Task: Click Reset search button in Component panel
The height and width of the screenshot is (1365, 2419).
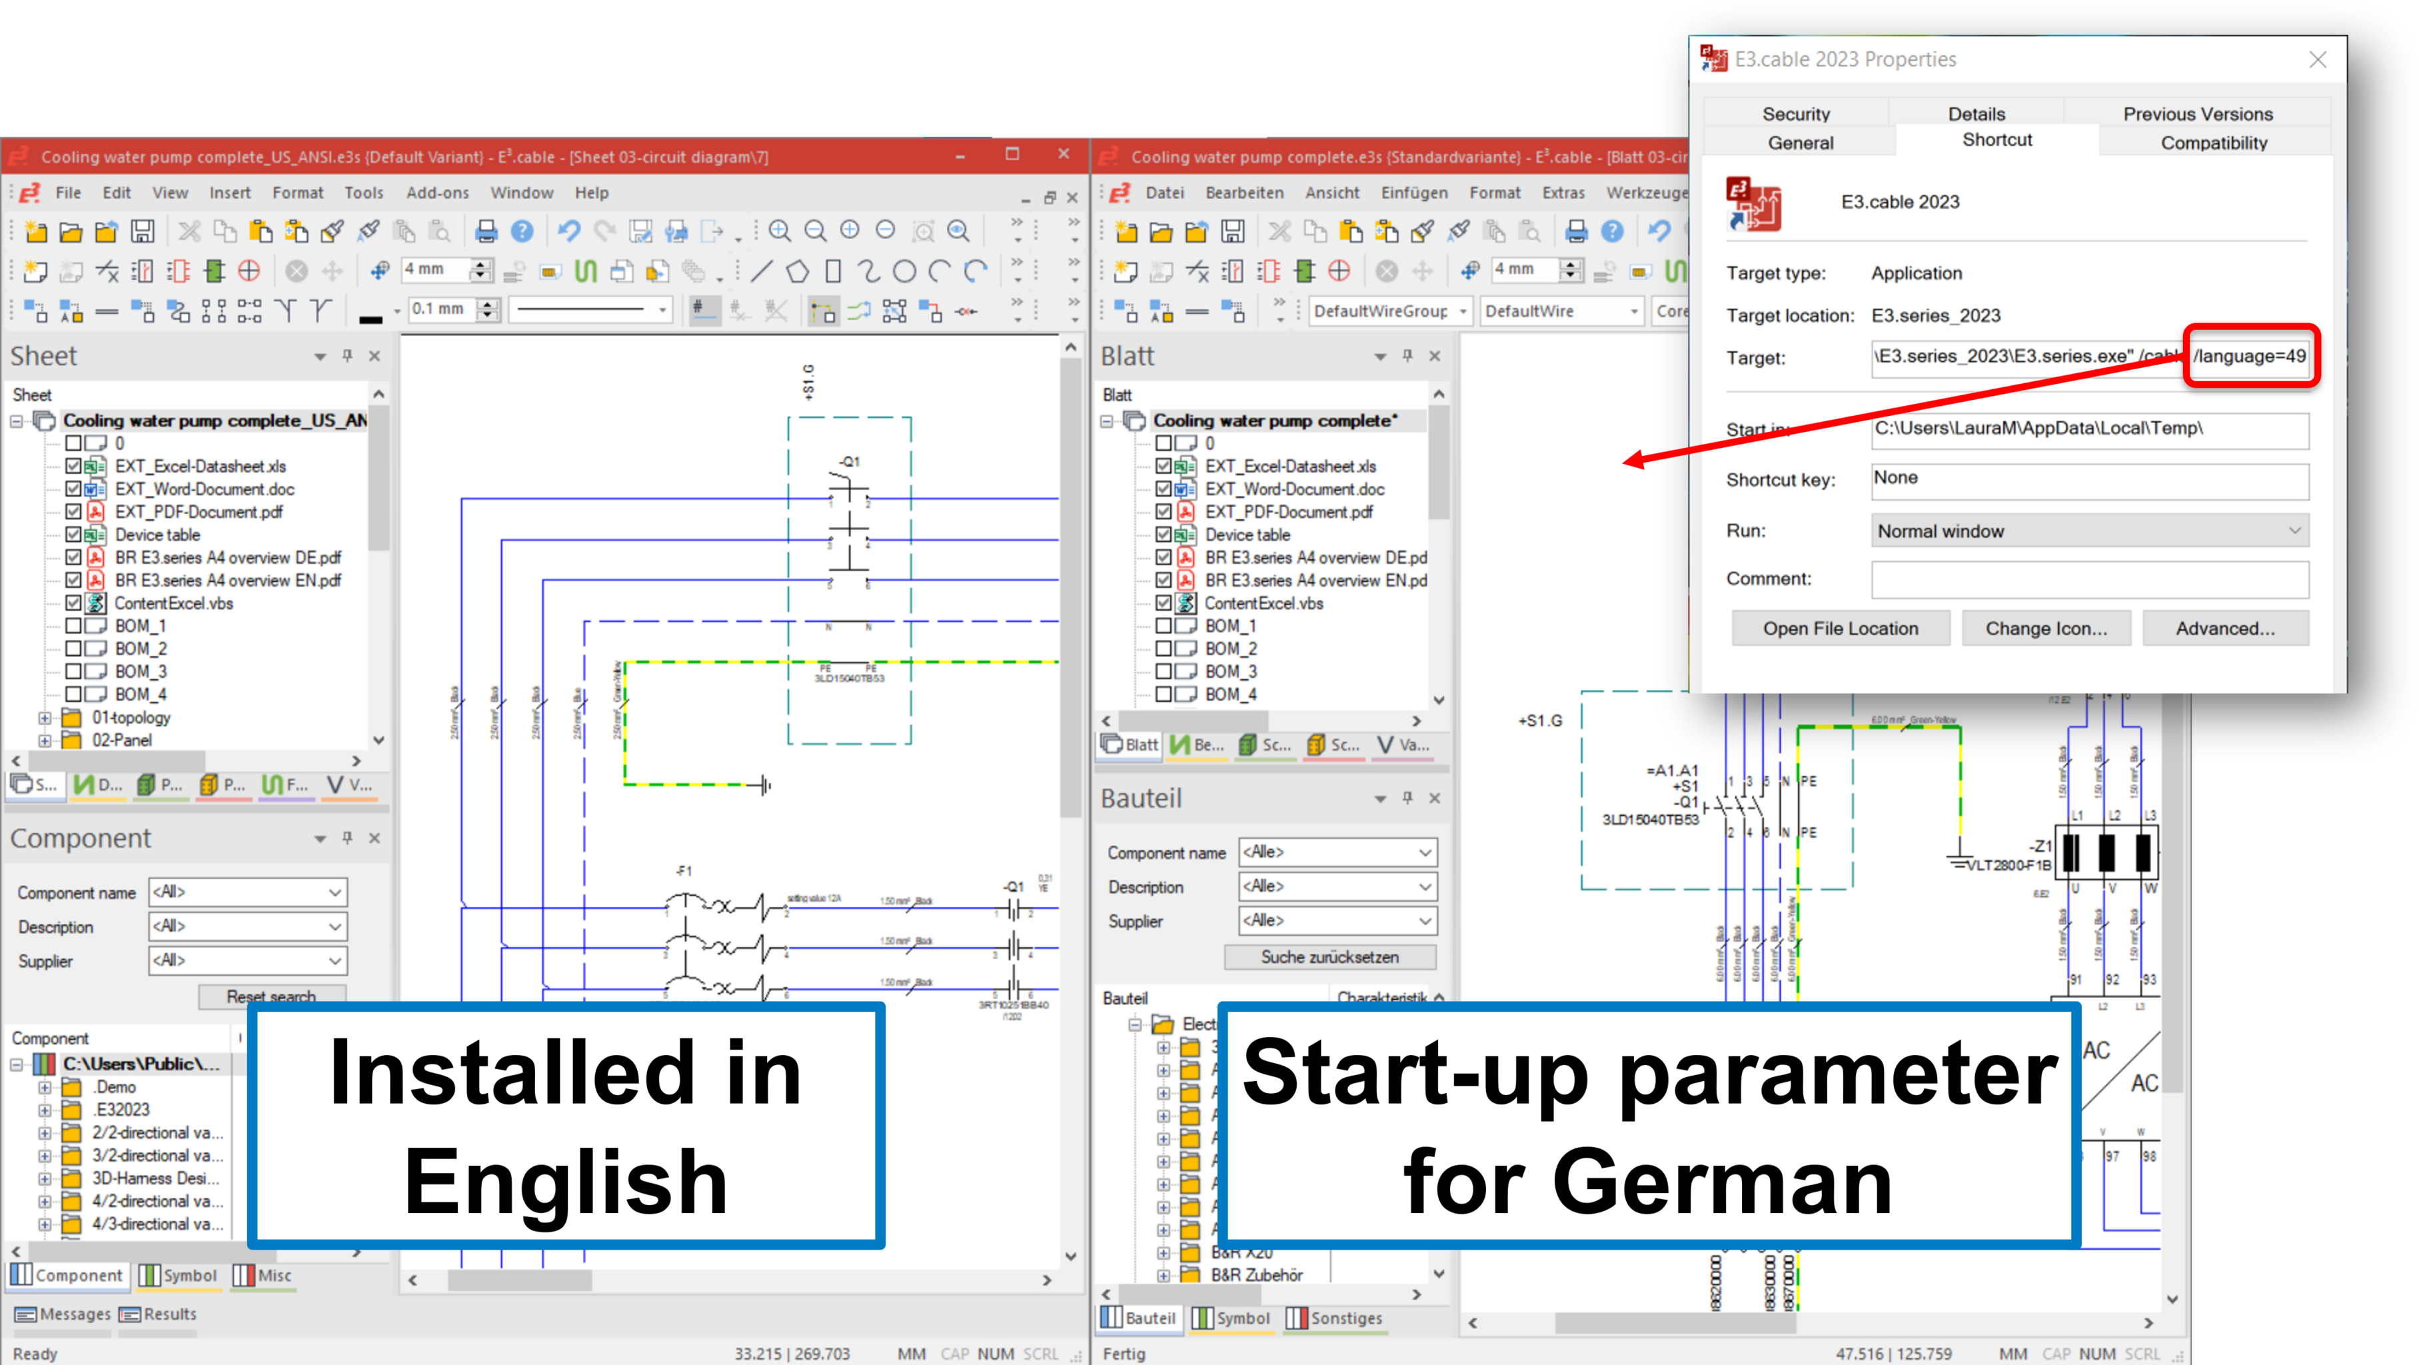Action: pos(271,996)
